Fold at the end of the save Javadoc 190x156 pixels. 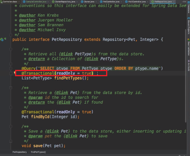click(x=11, y=141)
